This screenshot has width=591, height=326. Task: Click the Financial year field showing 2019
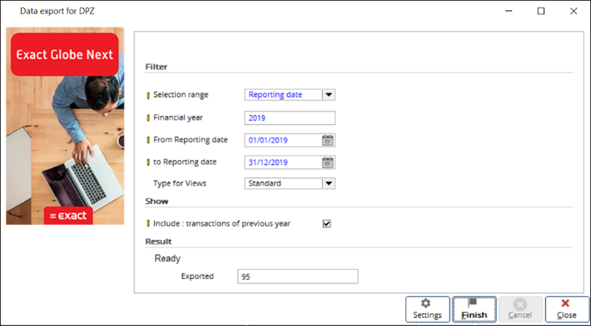click(x=290, y=118)
